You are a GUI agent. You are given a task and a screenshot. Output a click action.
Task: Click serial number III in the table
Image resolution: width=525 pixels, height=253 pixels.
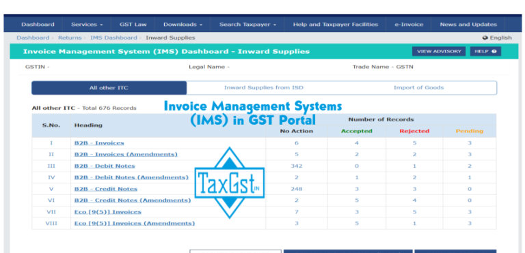[51, 166]
